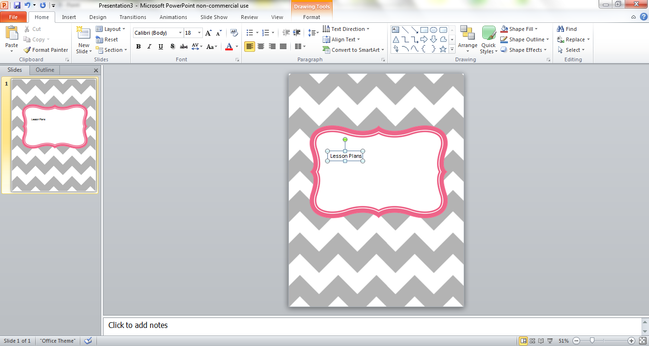Select Slide Sorter view in status bar
Image resolution: width=649 pixels, height=346 pixels.
pyautogui.click(x=532, y=341)
